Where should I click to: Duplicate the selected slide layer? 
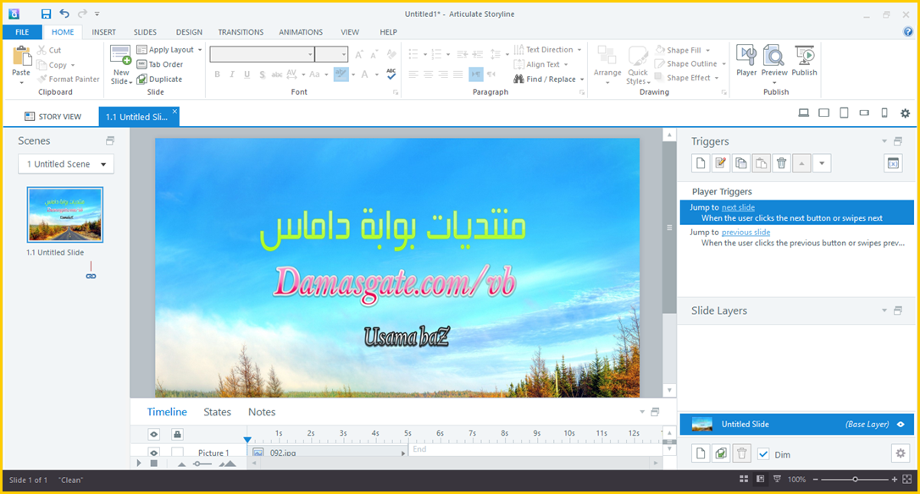coord(721,453)
